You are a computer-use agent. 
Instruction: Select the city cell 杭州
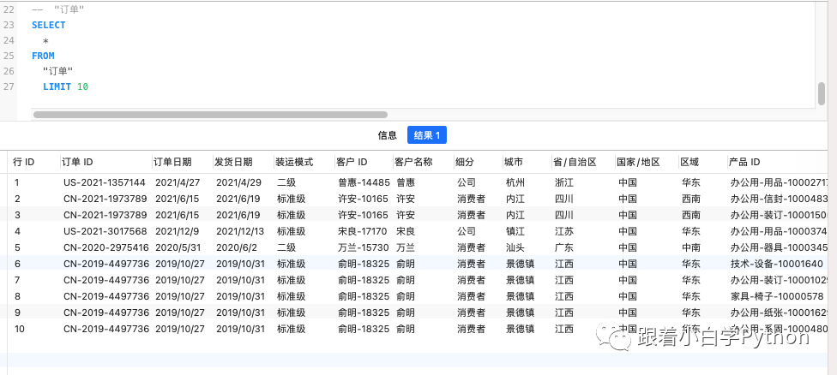click(515, 182)
